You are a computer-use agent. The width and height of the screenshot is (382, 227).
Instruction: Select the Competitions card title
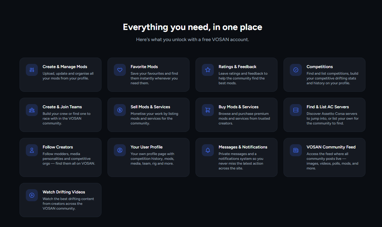click(320, 67)
